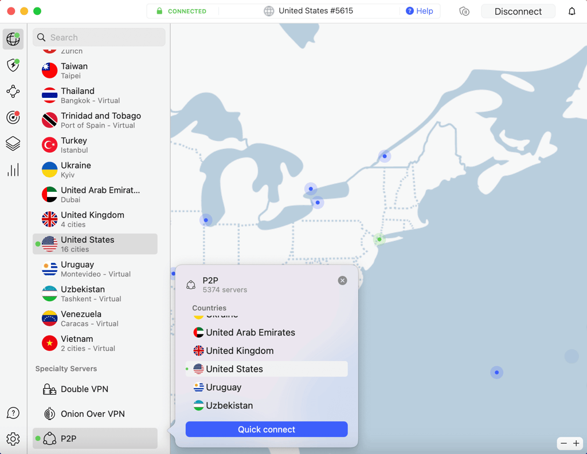Click the Double VPN padlock icon
The image size is (587, 454).
click(x=49, y=389)
